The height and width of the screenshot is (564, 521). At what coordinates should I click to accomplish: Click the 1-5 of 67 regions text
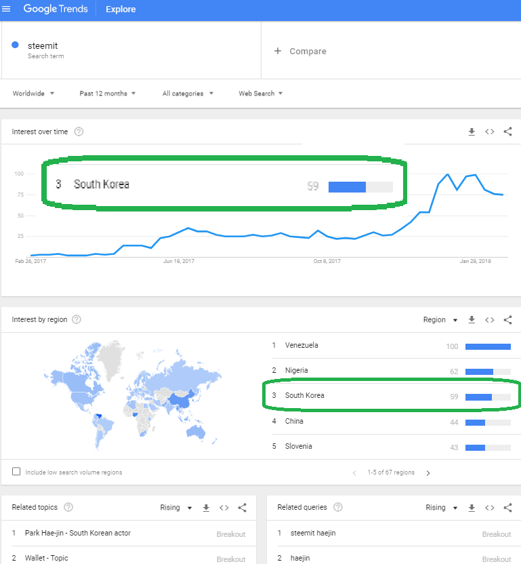[x=391, y=472]
